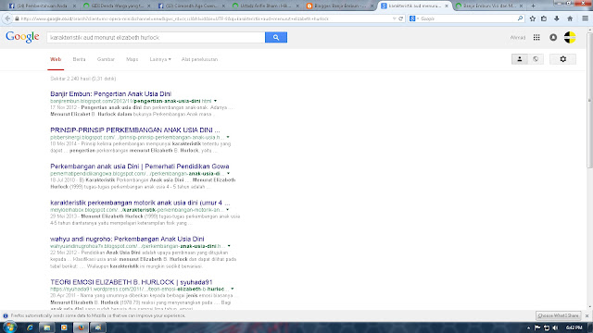Open dropdown arrow next to pemerhatipendidikangowa URL
593x333 pixels.
229,173
